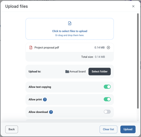The height and width of the screenshot is (137, 141).
Task: Click the Annual board folder icon
Action: [x=67, y=72]
